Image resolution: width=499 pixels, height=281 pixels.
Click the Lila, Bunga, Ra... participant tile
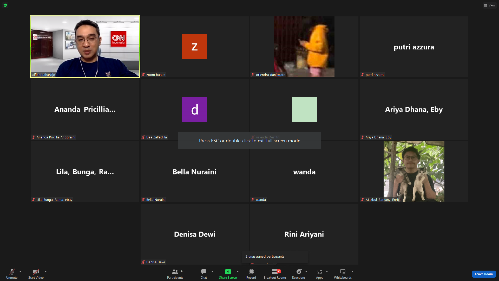pyautogui.click(x=85, y=172)
